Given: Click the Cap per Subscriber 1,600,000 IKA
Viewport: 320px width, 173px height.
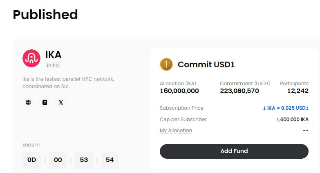Looking at the screenshot, I should pos(293,120).
